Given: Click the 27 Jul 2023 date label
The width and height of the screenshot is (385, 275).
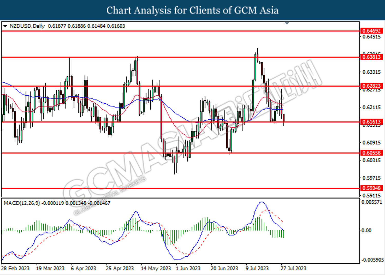Looking at the screenshot, I should tap(294, 268).
